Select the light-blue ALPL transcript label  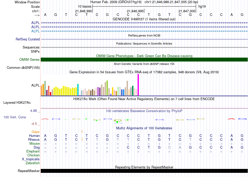tap(36, 31)
